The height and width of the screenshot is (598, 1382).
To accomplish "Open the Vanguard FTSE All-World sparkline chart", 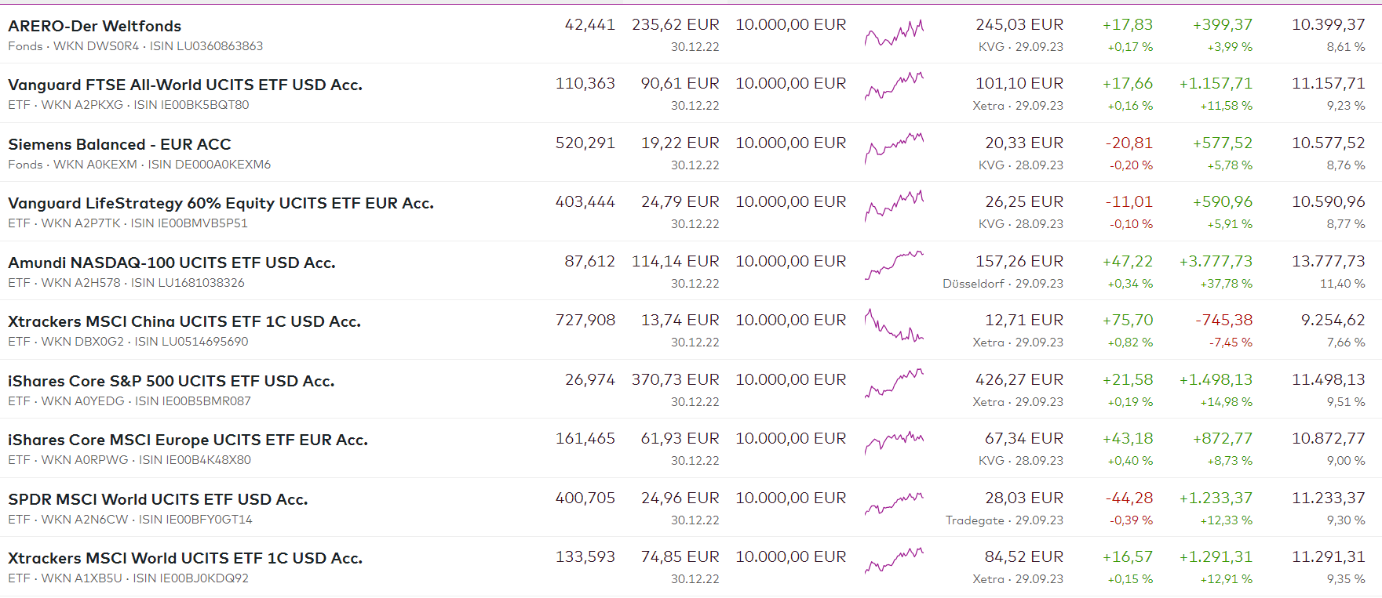I will (x=894, y=85).
